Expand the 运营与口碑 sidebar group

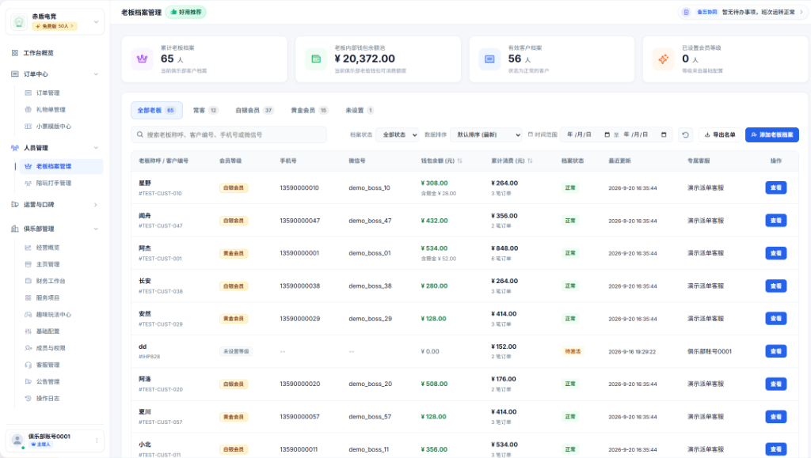[96, 204]
